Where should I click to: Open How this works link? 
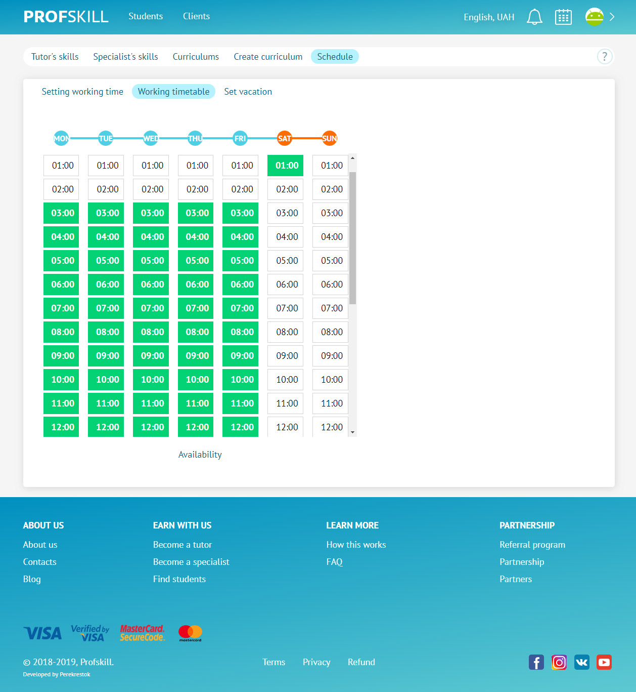click(x=356, y=545)
